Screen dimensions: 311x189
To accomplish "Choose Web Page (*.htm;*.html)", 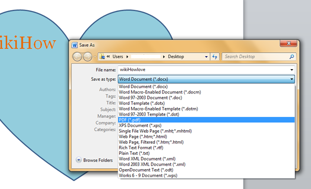I will click(x=206, y=137).
